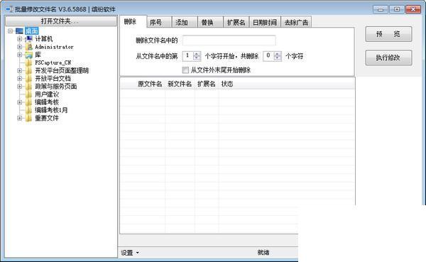Click the 预览 preview button
426x262 pixels.
tap(388, 34)
